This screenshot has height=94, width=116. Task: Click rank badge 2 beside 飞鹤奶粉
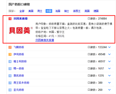[x=10, y=47]
